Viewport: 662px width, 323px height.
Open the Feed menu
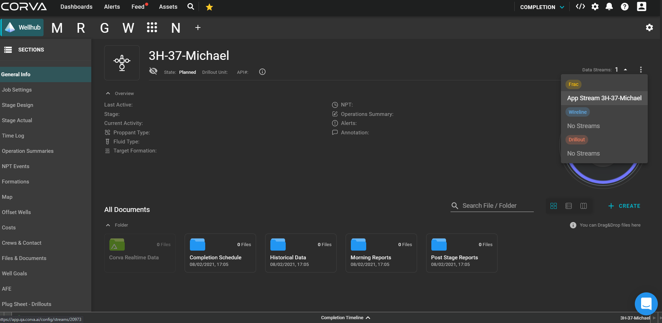[x=138, y=7]
